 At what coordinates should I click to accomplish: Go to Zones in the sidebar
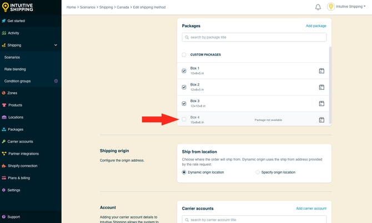tap(12, 93)
